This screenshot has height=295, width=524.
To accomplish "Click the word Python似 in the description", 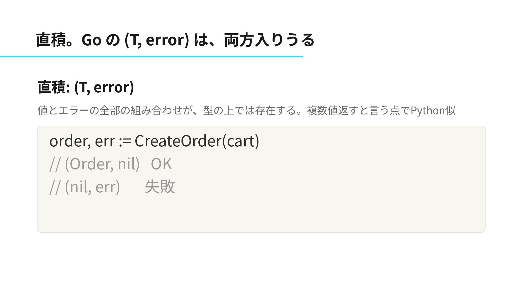I will pos(433,110).
